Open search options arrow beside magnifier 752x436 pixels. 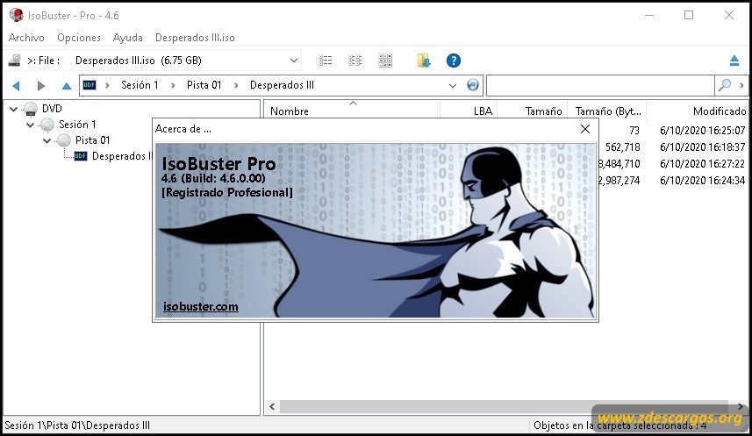tap(742, 85)
